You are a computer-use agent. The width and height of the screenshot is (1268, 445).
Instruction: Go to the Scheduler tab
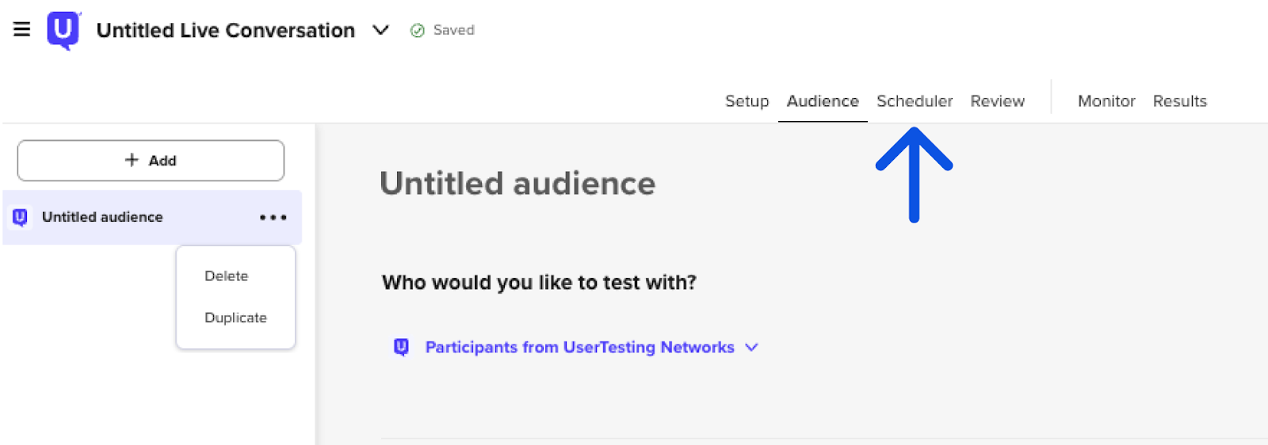pos(914,101)
